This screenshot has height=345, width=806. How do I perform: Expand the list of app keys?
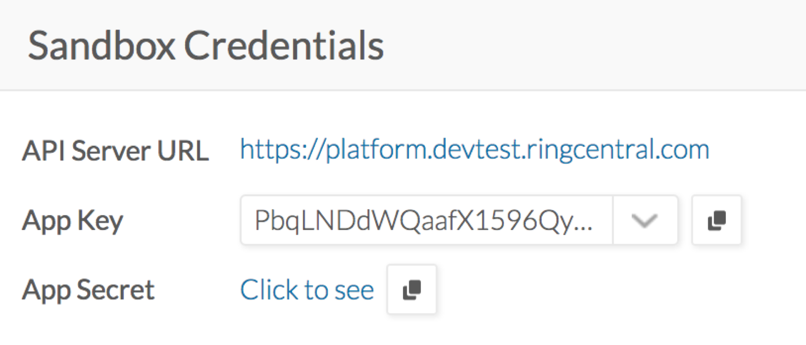pos(645,220)
